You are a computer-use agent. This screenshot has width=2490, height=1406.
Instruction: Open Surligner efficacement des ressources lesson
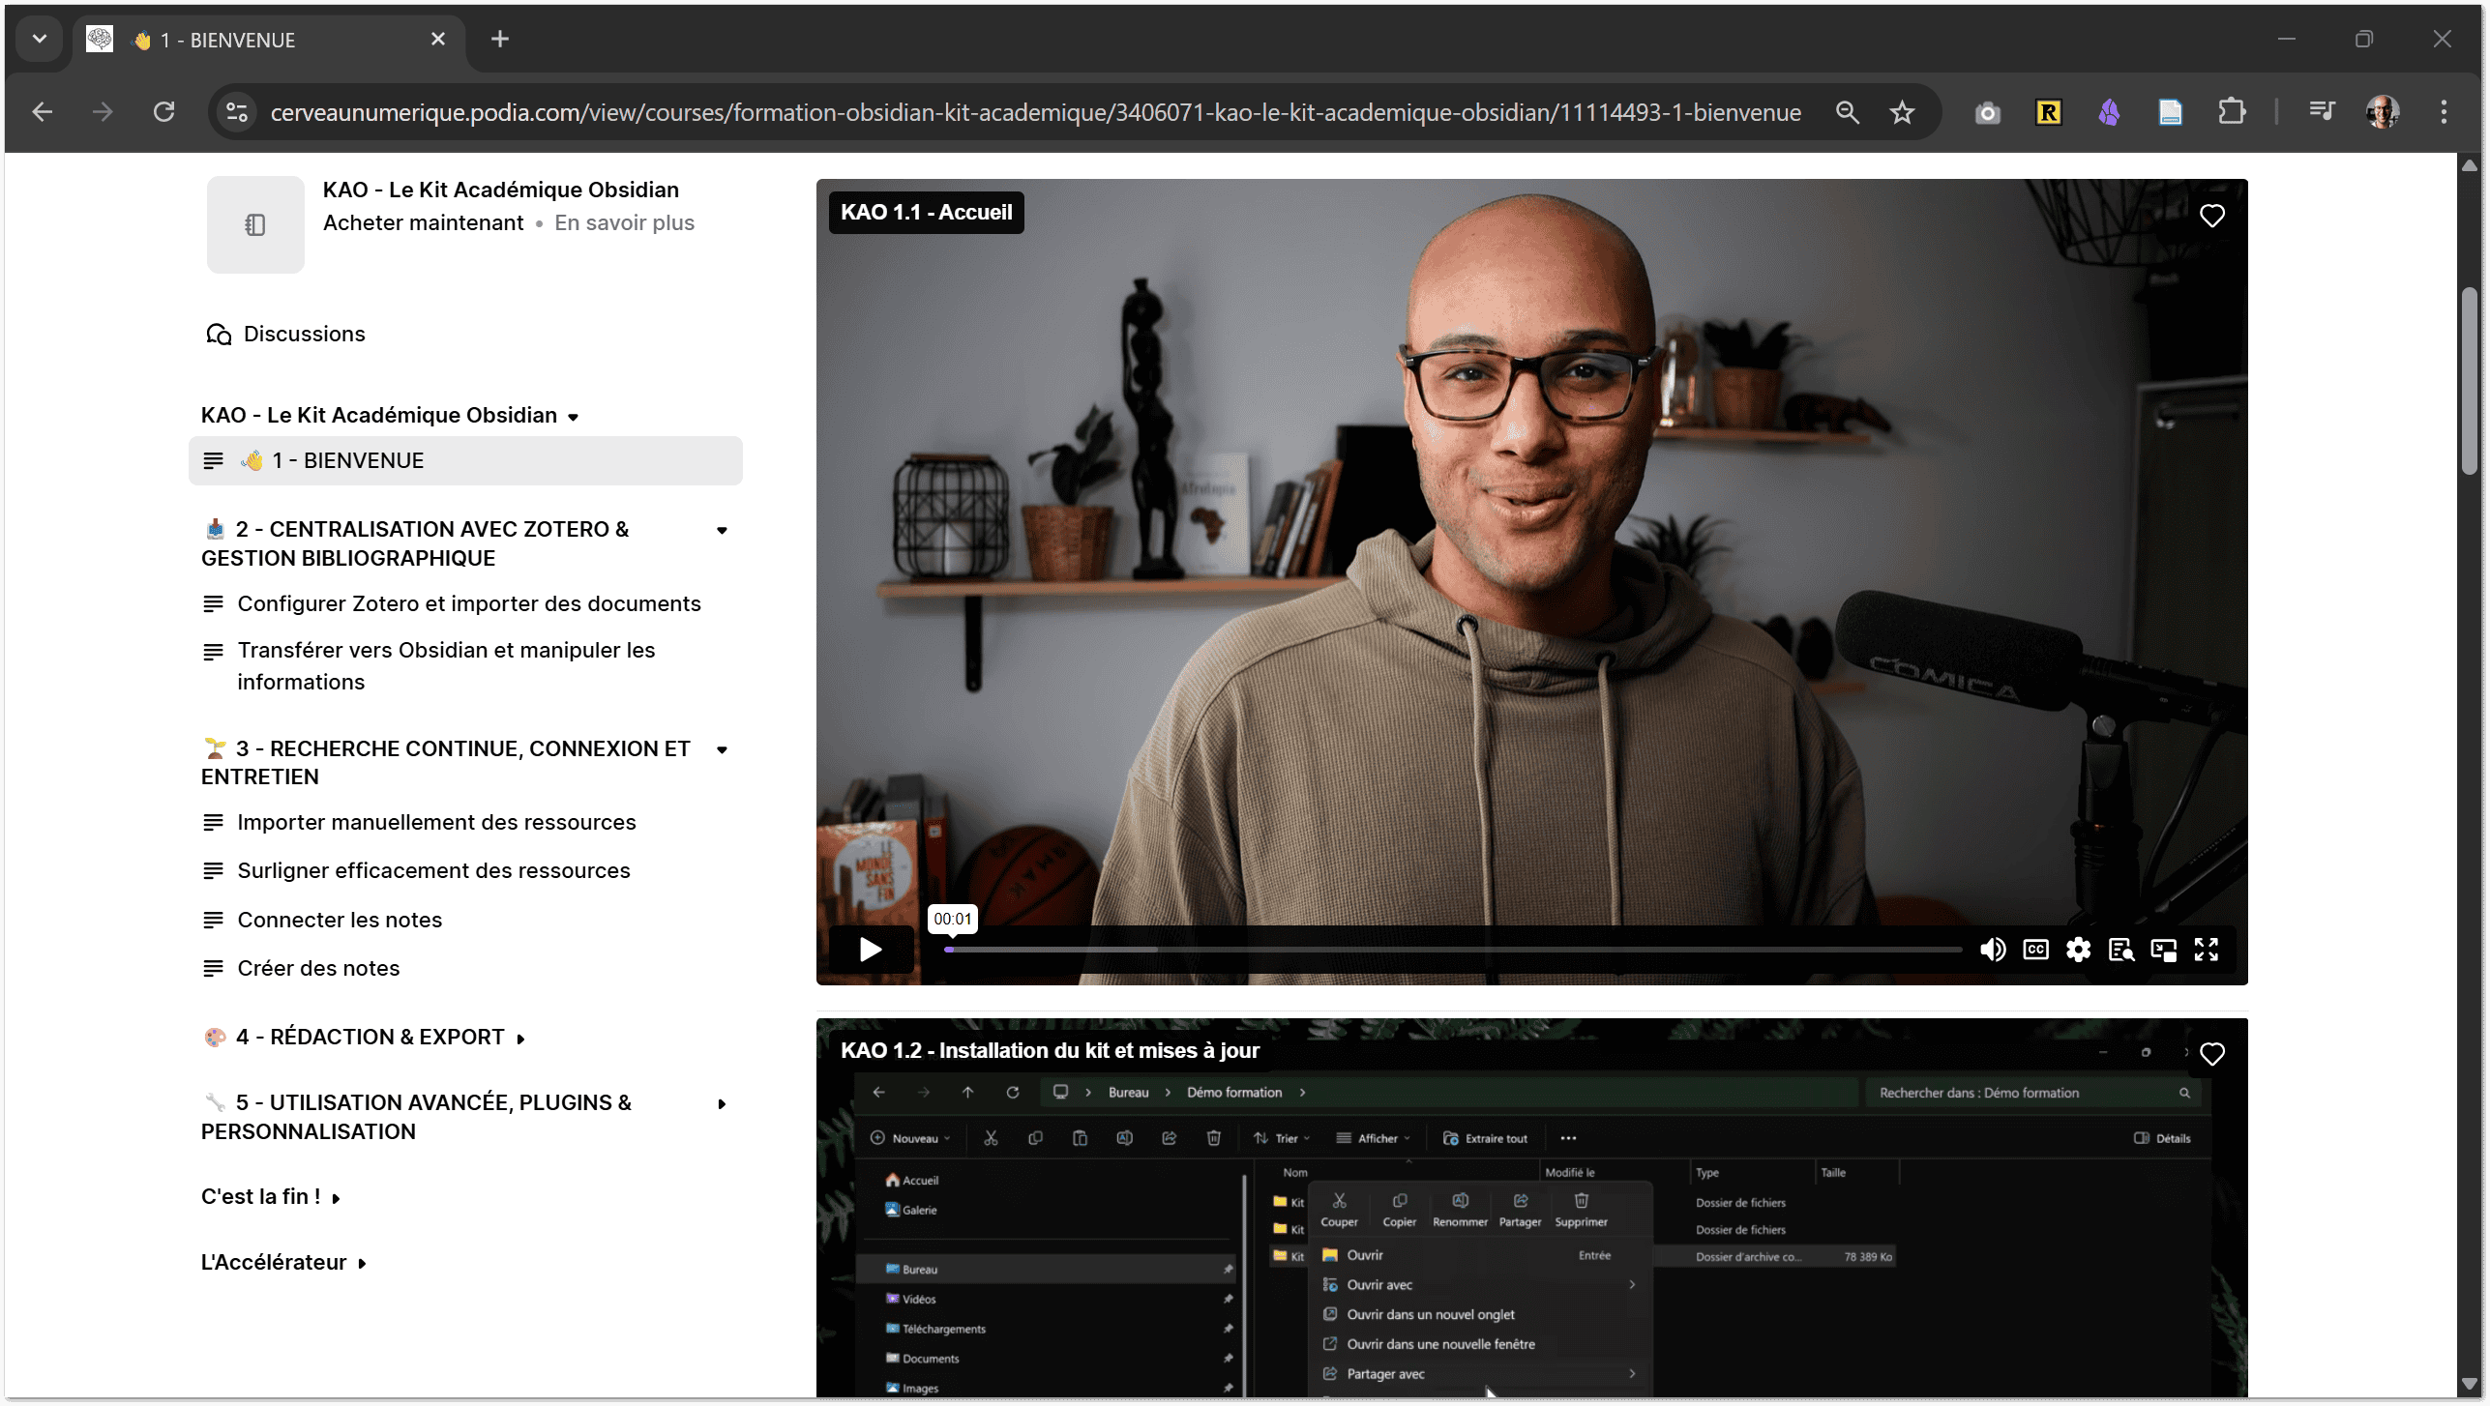[x=433, y=870]
